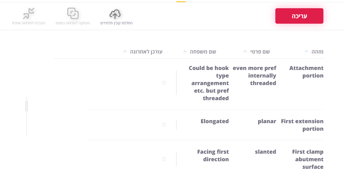
Task: Click the planar first-name cell
Action: click(x=267, y=121)
